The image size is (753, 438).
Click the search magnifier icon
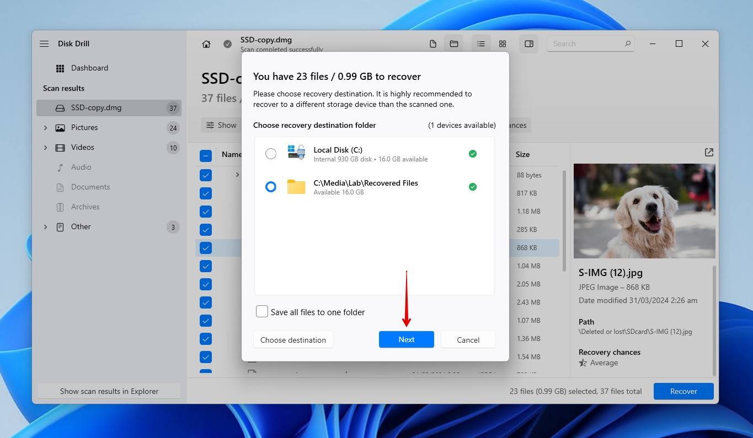pyautogui.click(x=627, y=44)
